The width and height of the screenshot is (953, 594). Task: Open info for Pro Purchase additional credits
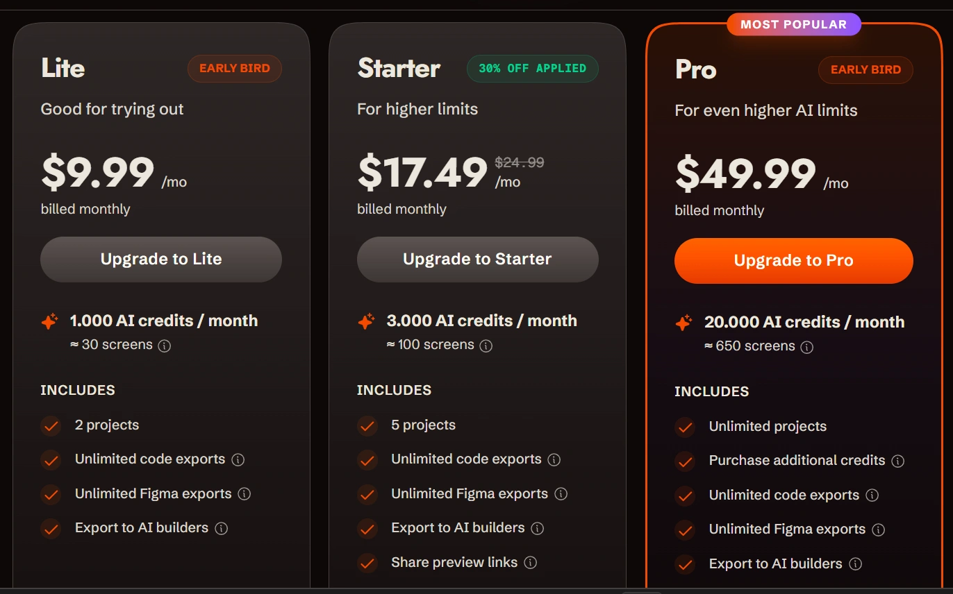click(897, 461)
